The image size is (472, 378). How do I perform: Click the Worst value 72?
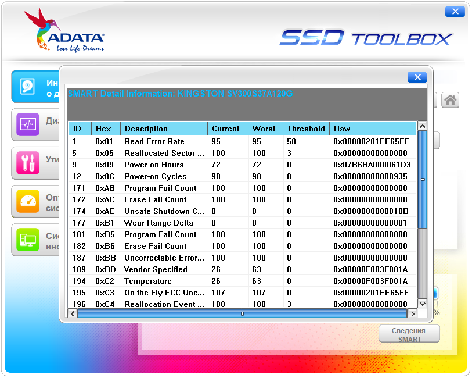[257, 165]
